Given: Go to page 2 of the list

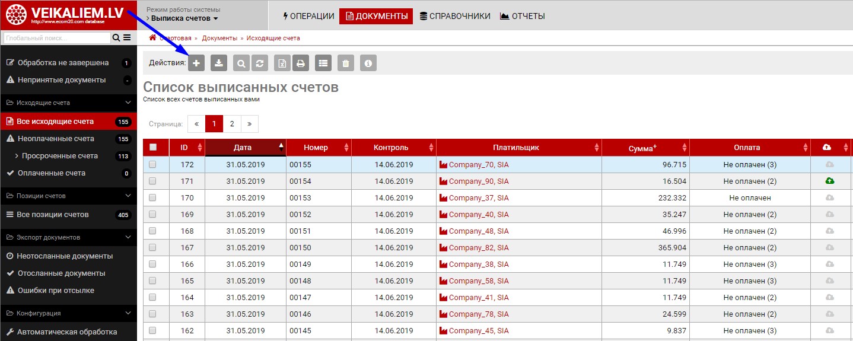Looking at the screenshot, I should point(232,124).
